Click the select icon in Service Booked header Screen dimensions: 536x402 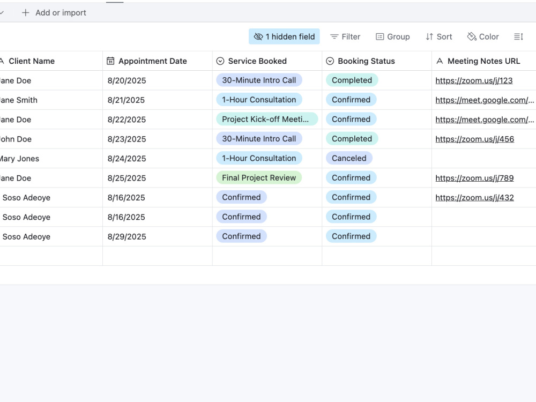click(x=220, y=61)
